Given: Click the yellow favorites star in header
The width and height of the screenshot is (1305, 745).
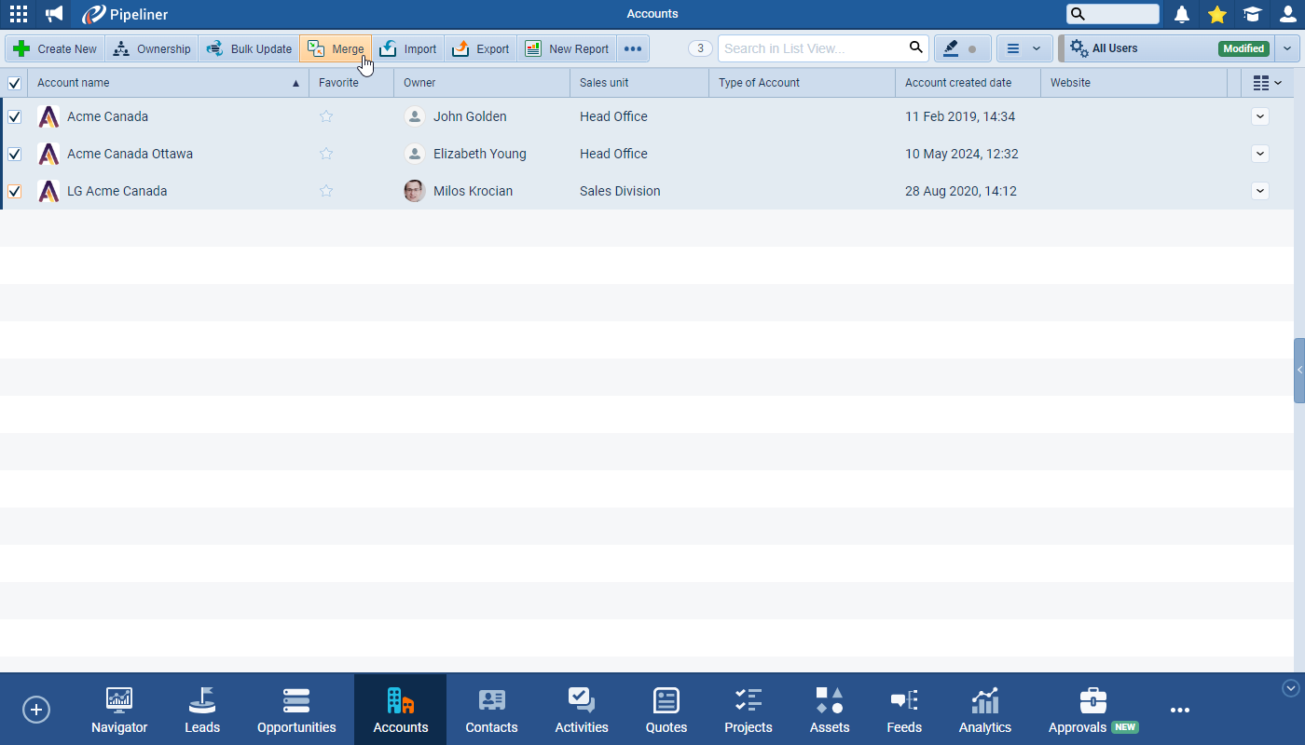Looking at the screenshot, I should point(1216,14).
